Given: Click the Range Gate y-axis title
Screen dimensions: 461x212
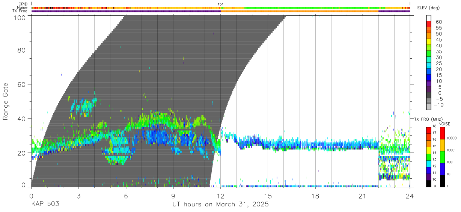Looking at the screenshot, I should (x=6, y=102).
